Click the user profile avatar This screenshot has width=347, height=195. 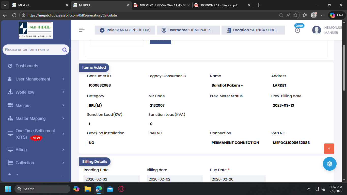317,30
